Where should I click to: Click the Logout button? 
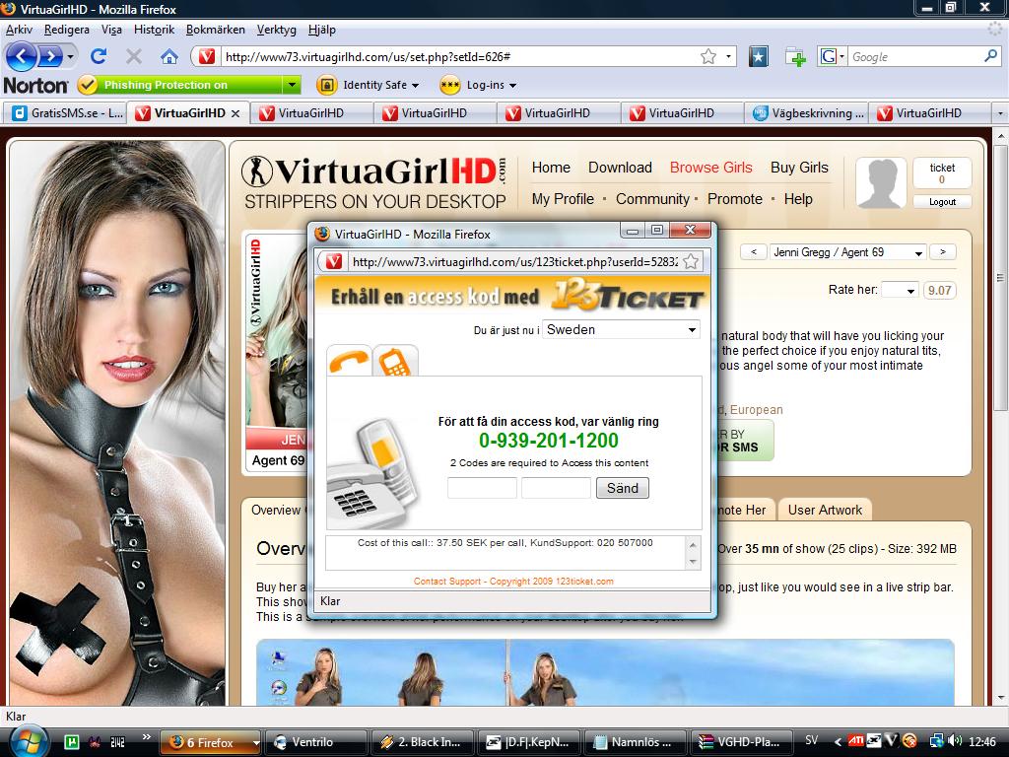point(942,201)
